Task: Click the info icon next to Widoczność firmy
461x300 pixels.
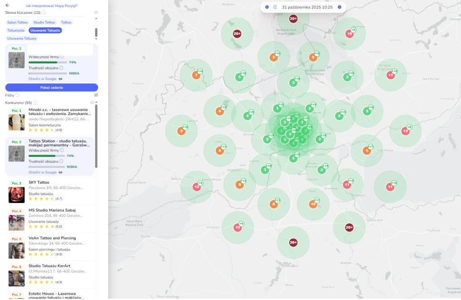Action: click(62, 57)
